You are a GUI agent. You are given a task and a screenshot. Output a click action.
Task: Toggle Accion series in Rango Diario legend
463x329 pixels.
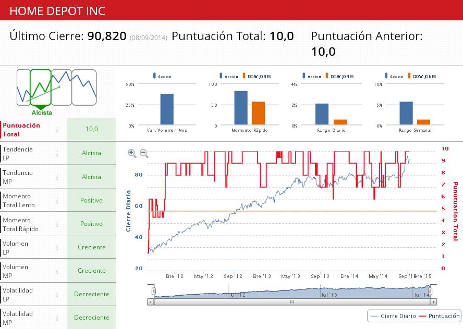(312, 76)
